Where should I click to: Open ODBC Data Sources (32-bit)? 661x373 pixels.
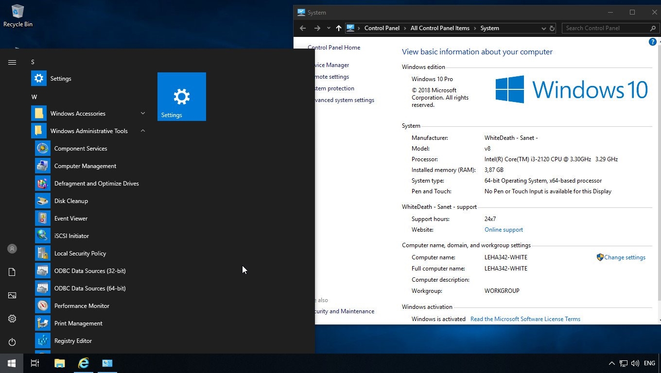(90, 271)
